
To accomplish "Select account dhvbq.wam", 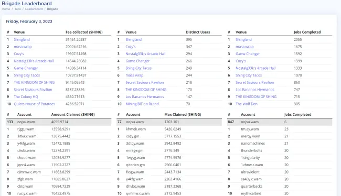I will [135, 187].
